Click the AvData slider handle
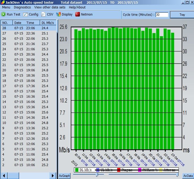 (177, 175)
